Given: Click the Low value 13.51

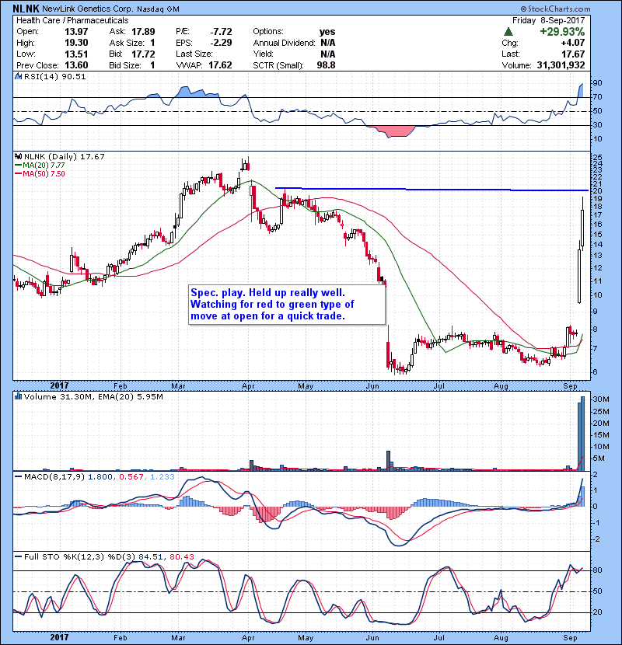Looking at the screenshot, I should tap(76, 54).
